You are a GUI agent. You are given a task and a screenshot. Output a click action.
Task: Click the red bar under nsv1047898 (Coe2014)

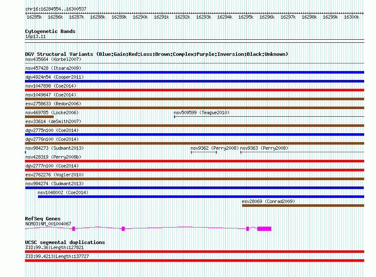(194, 90)
